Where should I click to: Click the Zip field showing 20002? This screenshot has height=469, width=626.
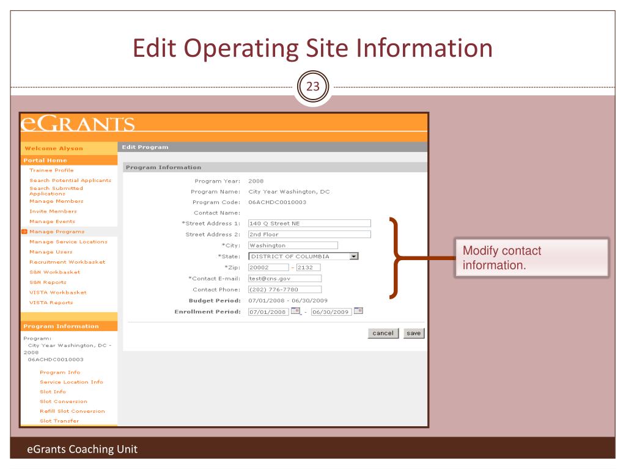pyautogui.click(x=268, y=267)
